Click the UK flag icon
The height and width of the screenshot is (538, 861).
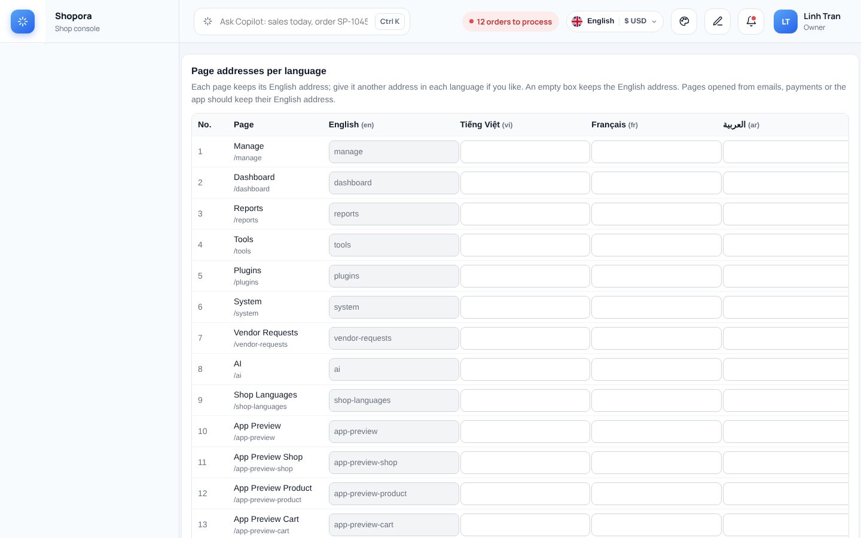pyautogui.click(x=577, y=22)
